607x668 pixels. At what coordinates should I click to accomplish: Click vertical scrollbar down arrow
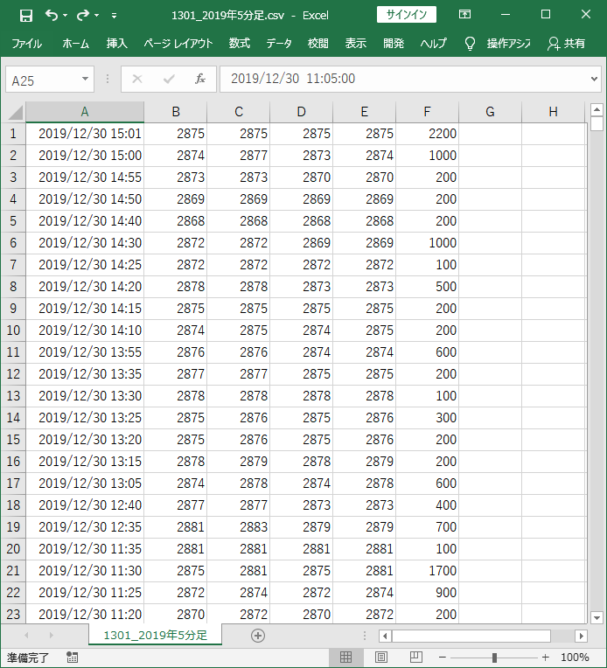click(x=597, y=617)
